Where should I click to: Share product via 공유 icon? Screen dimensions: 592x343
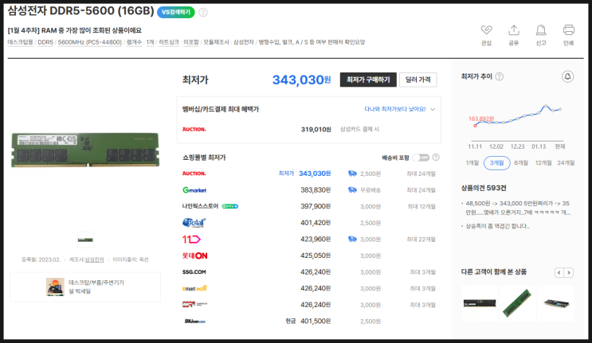click(514, 29)
